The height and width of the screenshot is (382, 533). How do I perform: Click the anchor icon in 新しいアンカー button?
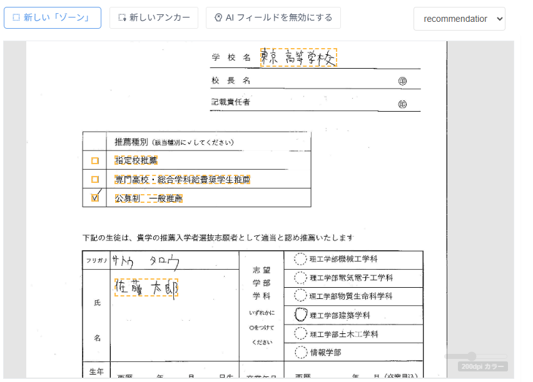pos(122,17)
